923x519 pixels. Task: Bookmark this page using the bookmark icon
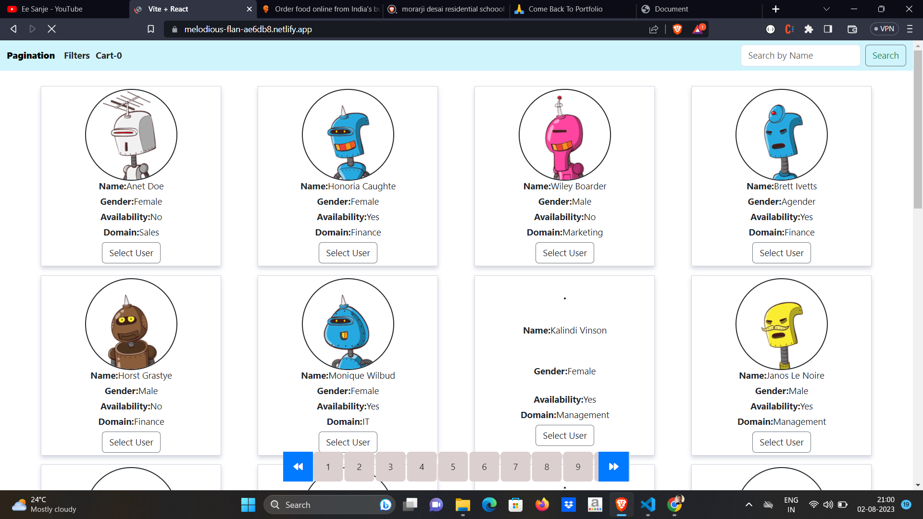click(x=150, y=29)
